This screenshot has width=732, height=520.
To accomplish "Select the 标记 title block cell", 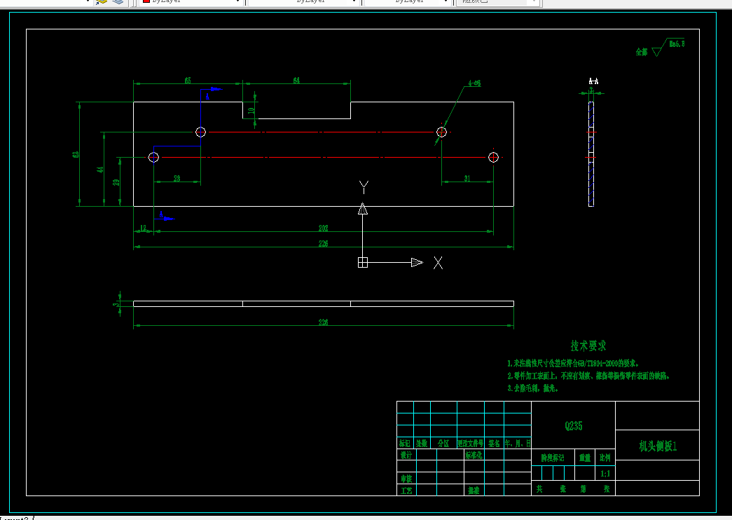I will 405,443.
